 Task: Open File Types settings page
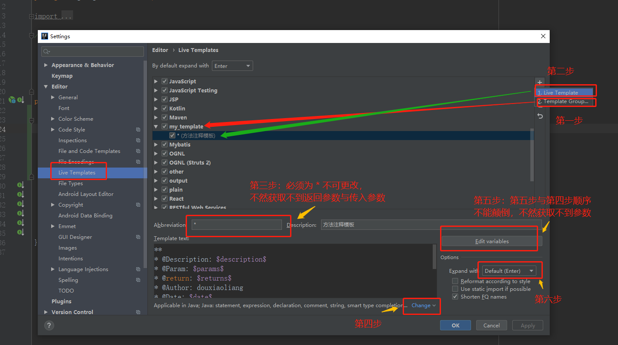coord(70,183)
